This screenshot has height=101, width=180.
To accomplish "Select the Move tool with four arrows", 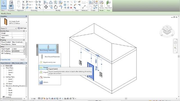I will click(x=46, y=7).
